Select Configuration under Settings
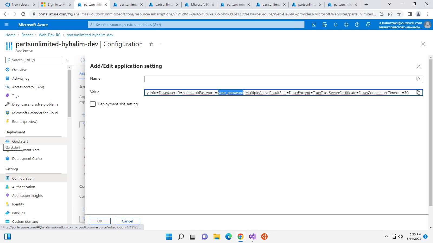 pyautogui.click(x=23, y=178)
